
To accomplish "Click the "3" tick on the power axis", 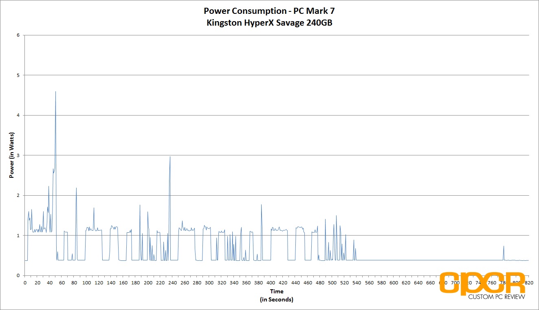I will pos(18,155).
